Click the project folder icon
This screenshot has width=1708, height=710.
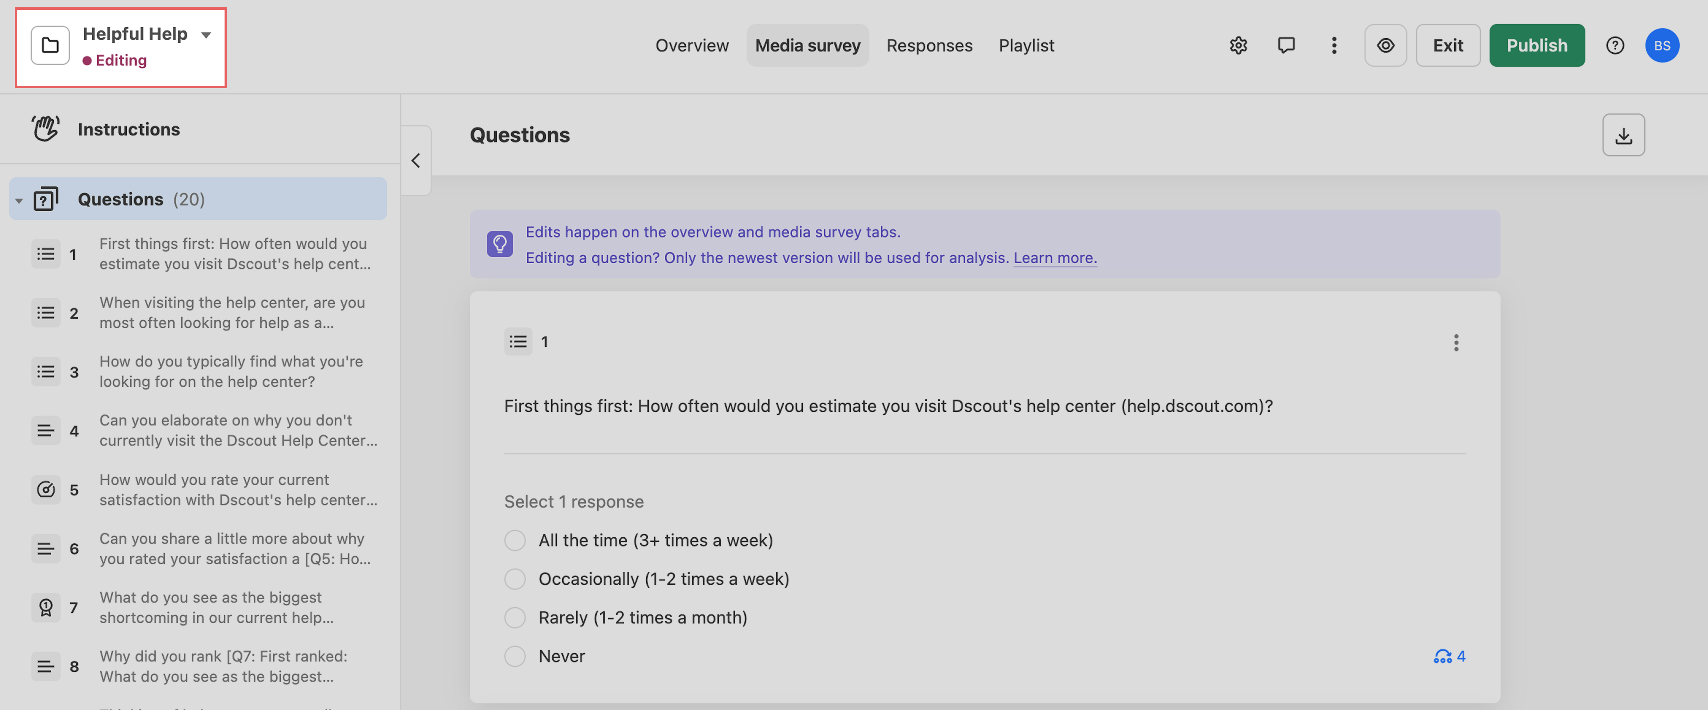(x=50, y=46)
